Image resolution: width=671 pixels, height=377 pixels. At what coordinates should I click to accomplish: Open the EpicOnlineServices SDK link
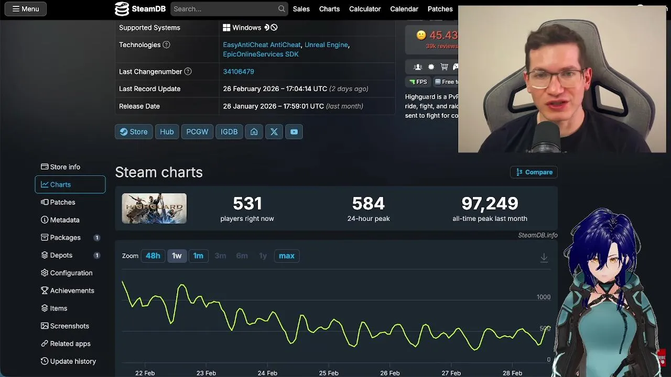pos(261,54)
